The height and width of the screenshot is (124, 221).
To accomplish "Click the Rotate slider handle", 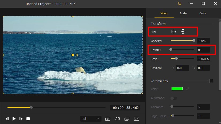I will pyautogui.click(x=171, y=49).
